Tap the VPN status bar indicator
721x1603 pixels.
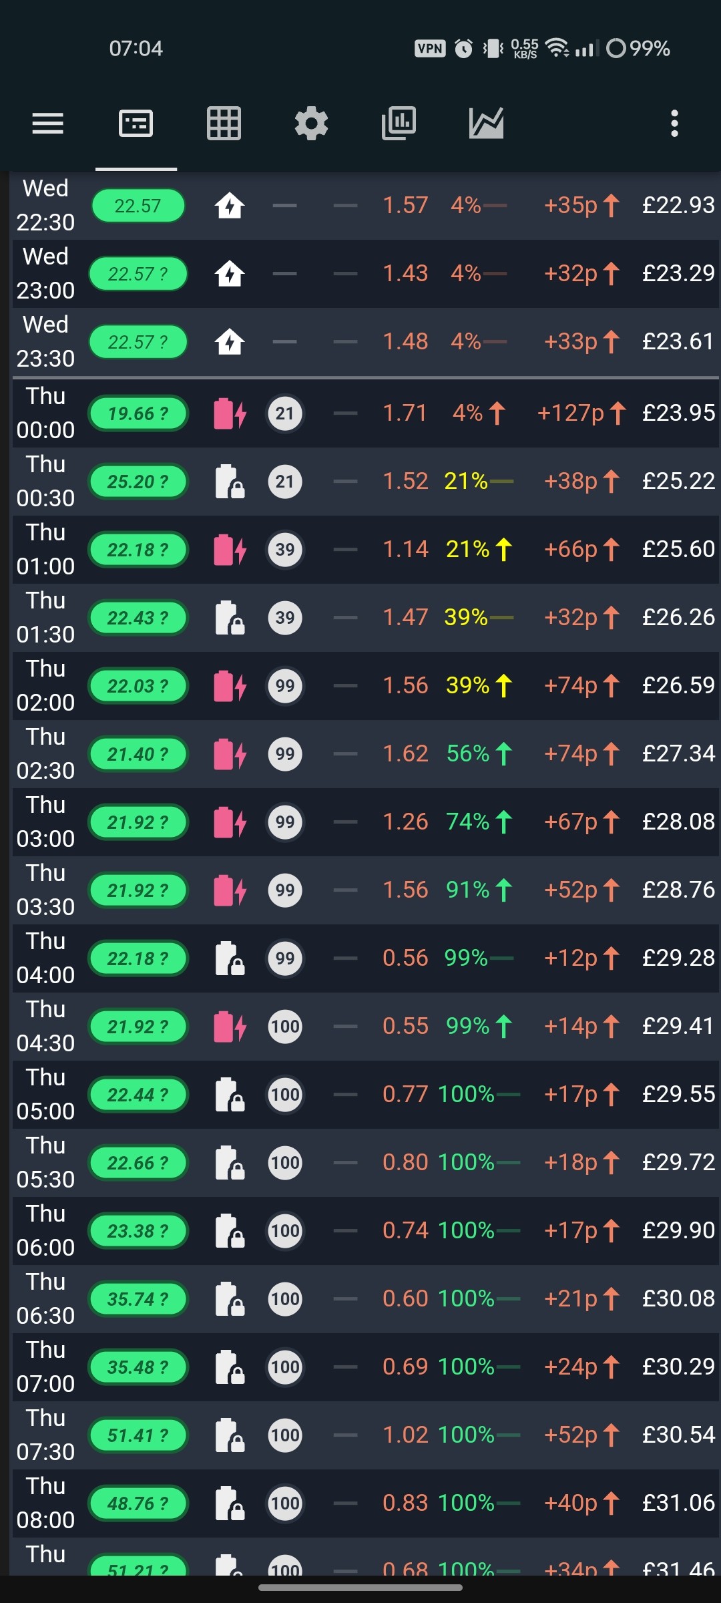click(430, 48)
